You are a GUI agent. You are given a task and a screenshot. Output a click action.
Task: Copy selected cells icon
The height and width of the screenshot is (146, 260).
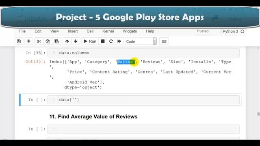48,41
